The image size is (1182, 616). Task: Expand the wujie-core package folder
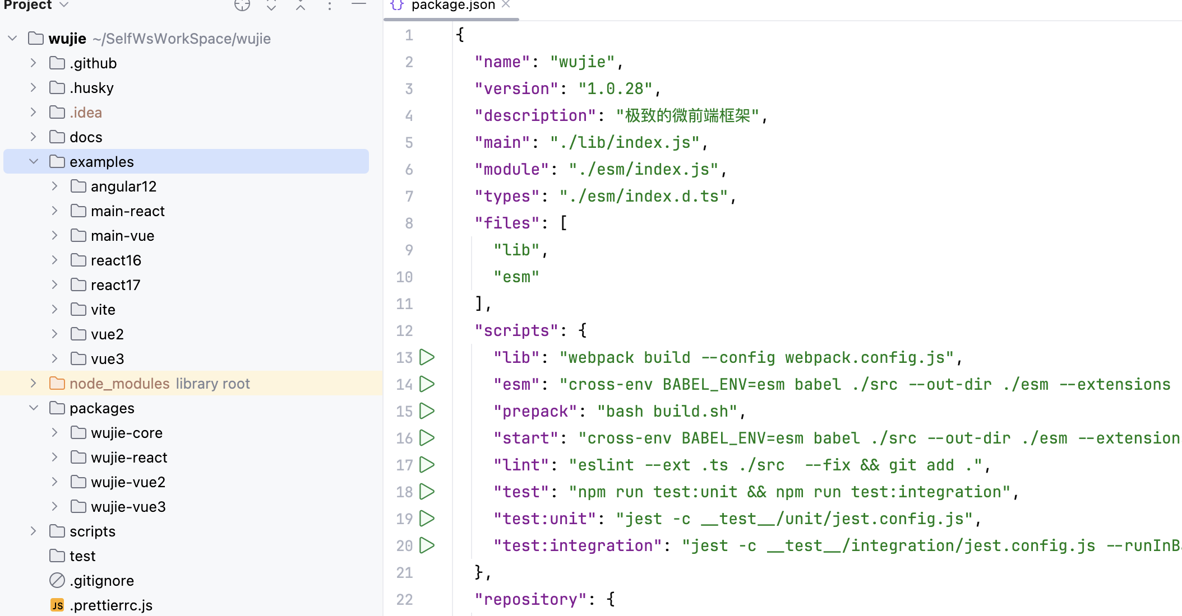coord(55,433)
